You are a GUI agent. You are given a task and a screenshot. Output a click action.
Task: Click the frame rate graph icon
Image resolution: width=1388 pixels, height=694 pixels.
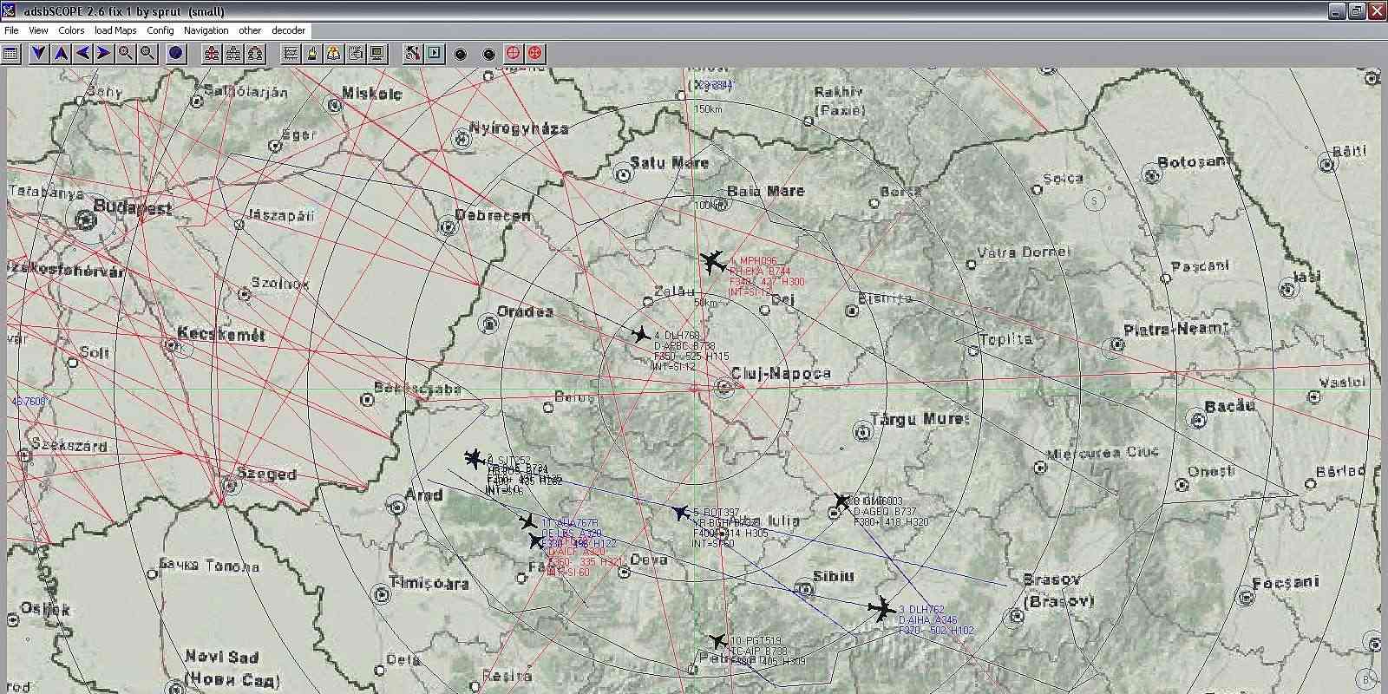pos(291,54)
